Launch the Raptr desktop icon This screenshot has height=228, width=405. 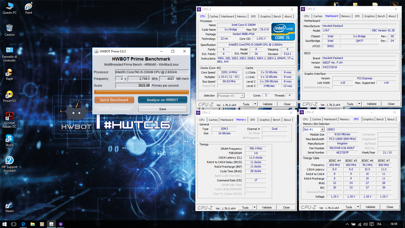click(10, 74)
